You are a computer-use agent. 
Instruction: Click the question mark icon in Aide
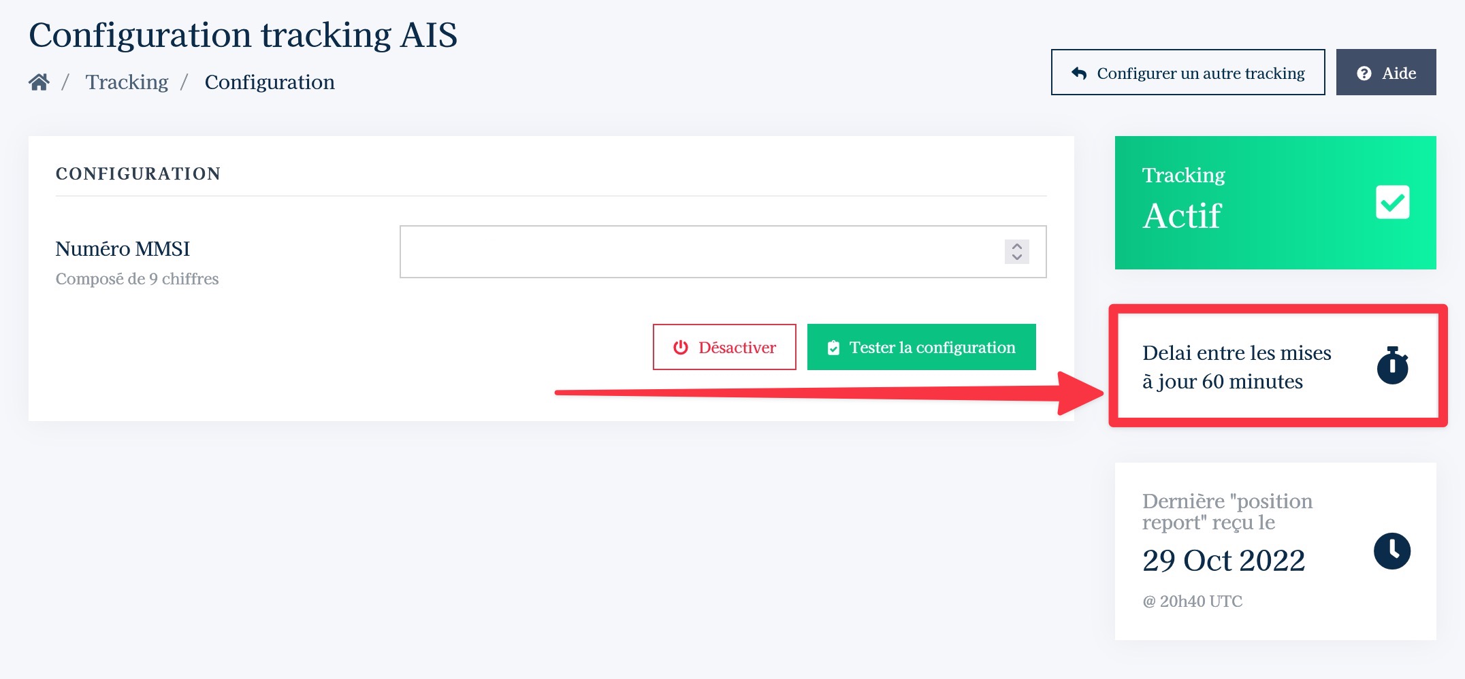click(1364, 73)
